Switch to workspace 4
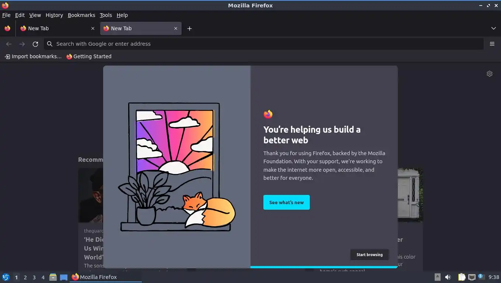 43,277
